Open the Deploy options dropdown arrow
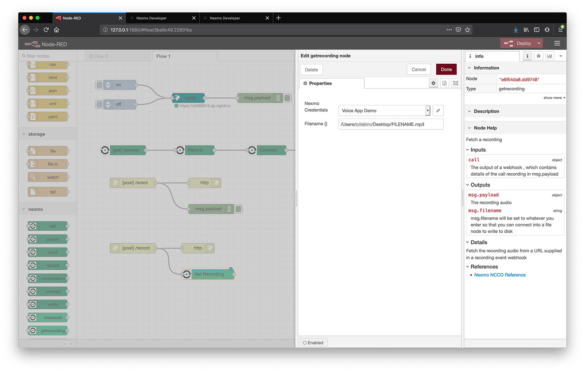 [x=539, y=43]
